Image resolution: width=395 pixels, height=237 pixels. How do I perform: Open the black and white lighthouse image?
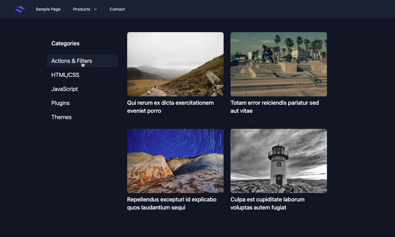click(279, 161)
